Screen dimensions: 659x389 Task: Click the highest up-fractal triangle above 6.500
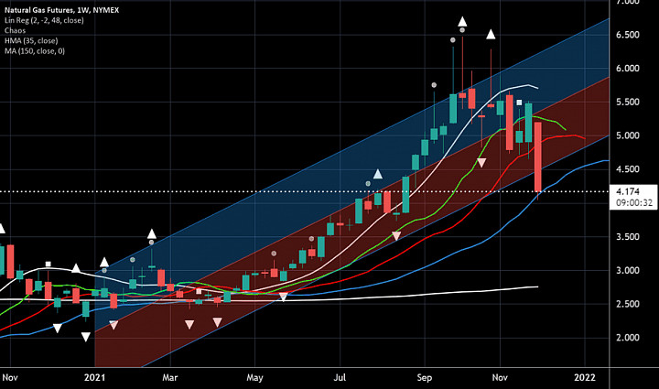(x=462, y=21)
